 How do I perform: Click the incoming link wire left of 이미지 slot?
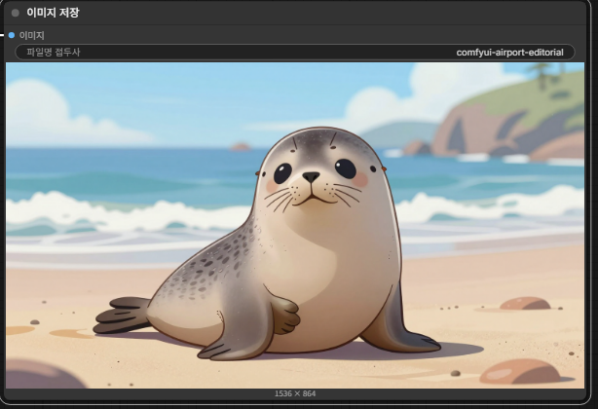click(3, 35)
